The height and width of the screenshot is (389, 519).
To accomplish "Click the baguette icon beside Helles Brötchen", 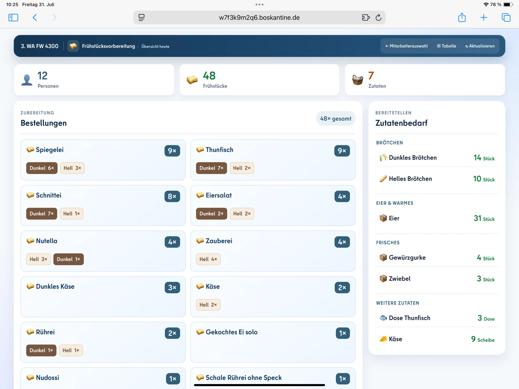I will click(x=383, y=179).
